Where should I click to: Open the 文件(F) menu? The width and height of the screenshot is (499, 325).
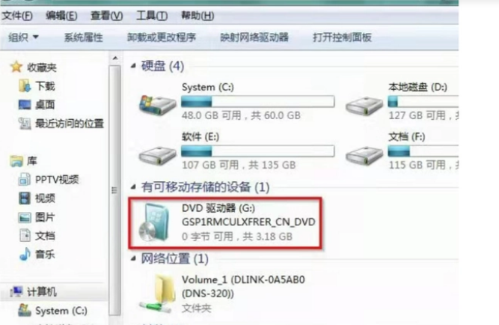pos(17,16)
